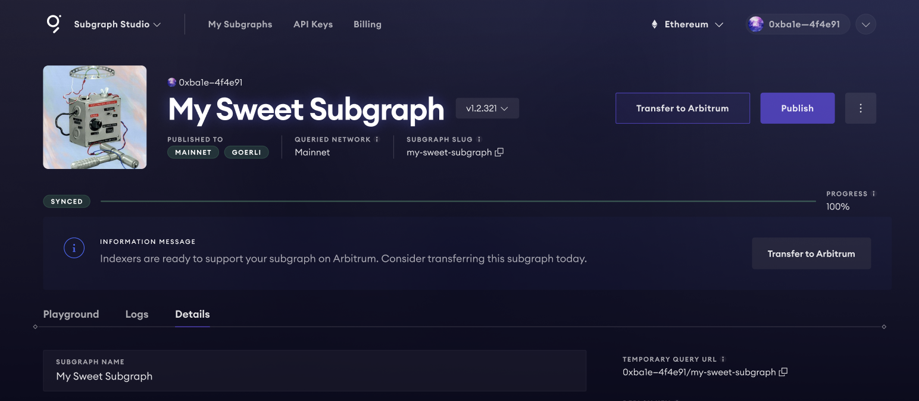The image size is (919, 401).
Task: Expand the Subgraph Studio dropdown
Action: point(117,24)
